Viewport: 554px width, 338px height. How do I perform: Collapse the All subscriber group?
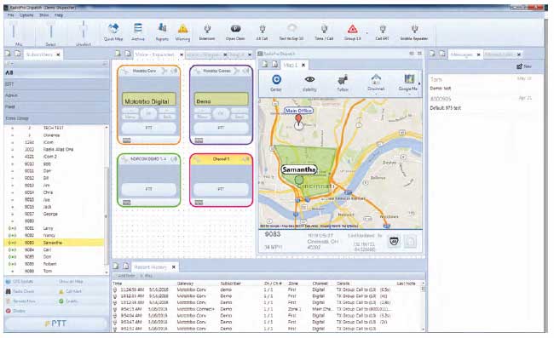coord(56,72)
